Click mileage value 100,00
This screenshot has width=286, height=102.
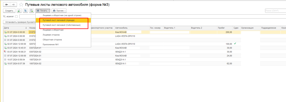pos(229,44)
